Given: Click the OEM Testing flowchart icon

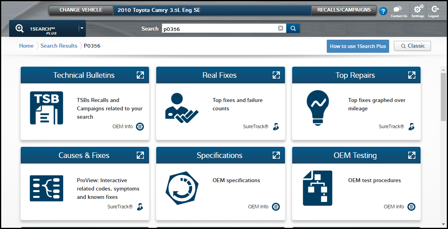Looking at the screenshot, I should (x=317, y=188).
